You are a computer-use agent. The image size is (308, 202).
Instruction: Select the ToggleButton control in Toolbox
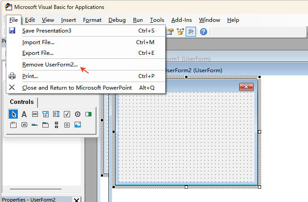coord(88,114)
